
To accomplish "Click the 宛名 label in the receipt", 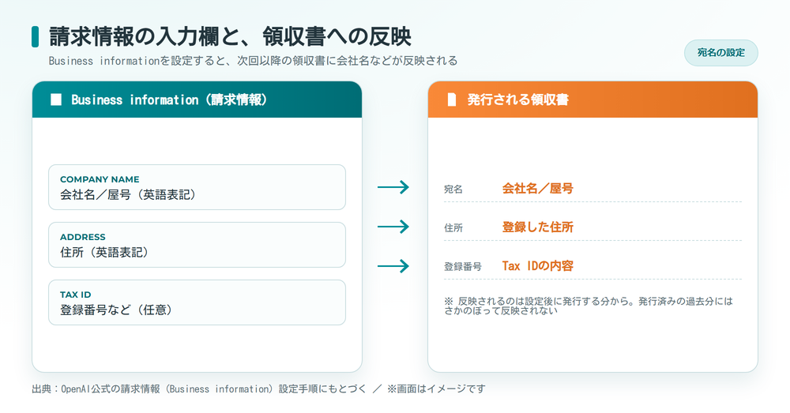I will 453,190.
